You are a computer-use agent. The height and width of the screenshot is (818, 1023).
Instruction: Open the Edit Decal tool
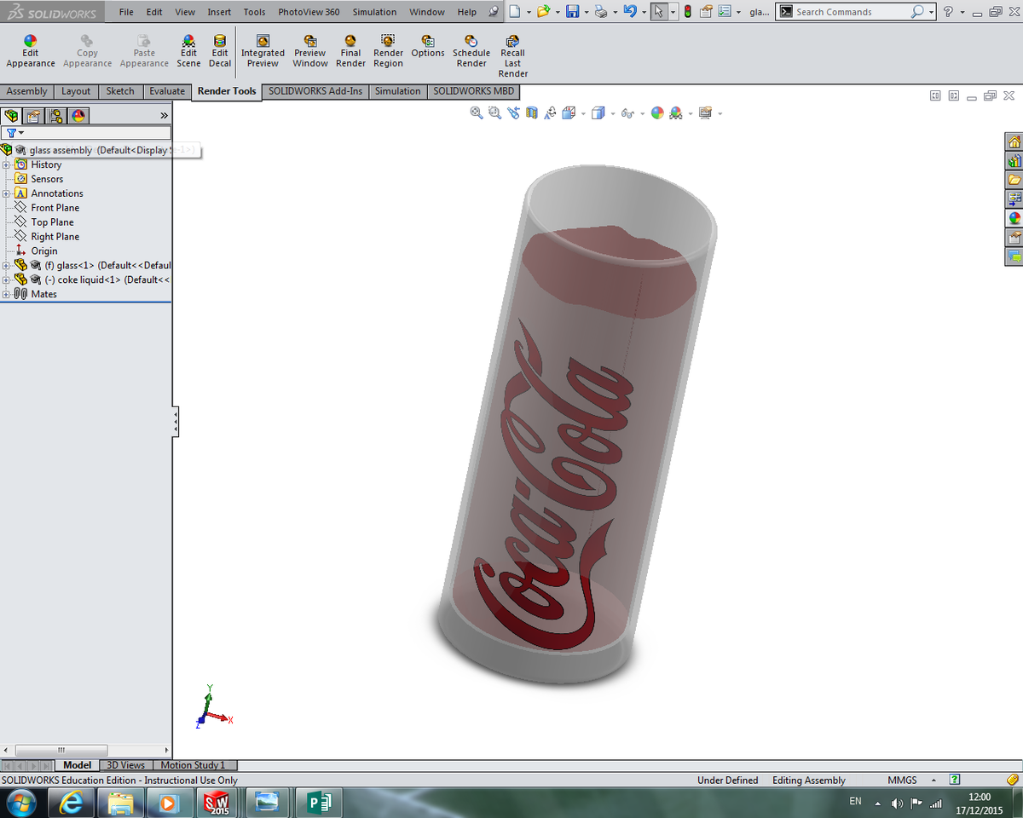220,51
